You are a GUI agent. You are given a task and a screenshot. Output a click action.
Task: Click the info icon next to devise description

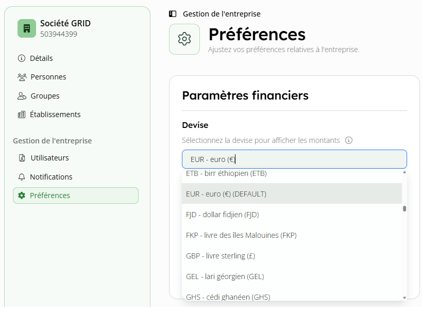coord(349,140)
